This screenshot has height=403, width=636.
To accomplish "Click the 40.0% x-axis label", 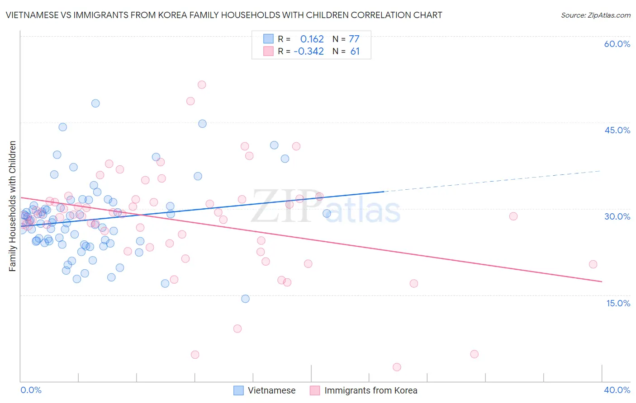I will pos(617,390).
